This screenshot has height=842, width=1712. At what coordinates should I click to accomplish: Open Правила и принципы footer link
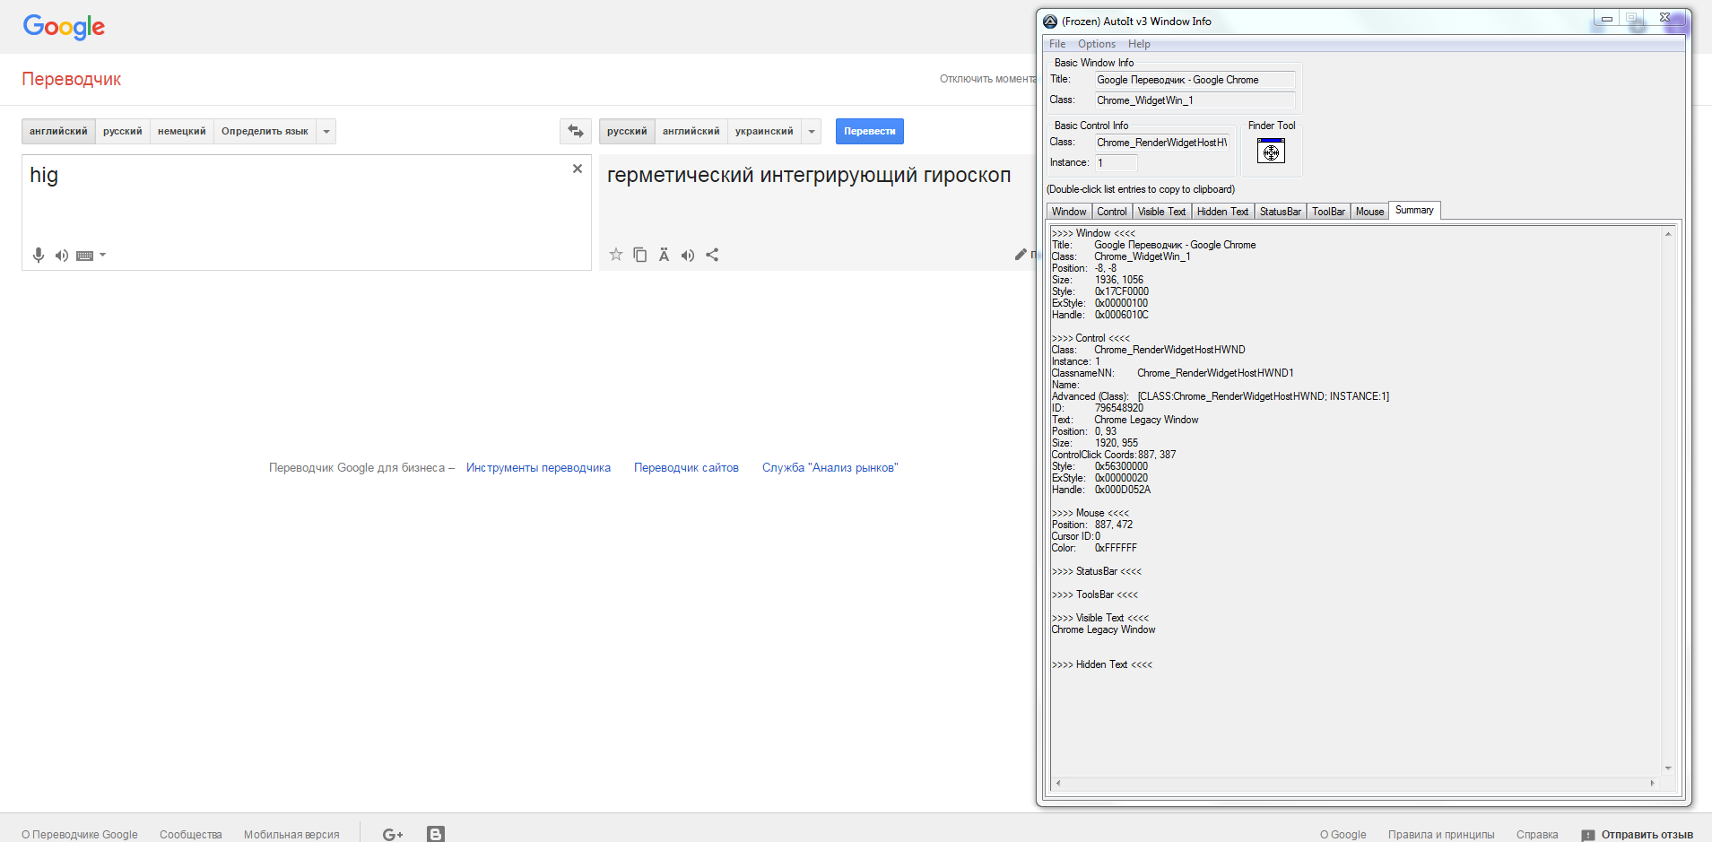1441,835
